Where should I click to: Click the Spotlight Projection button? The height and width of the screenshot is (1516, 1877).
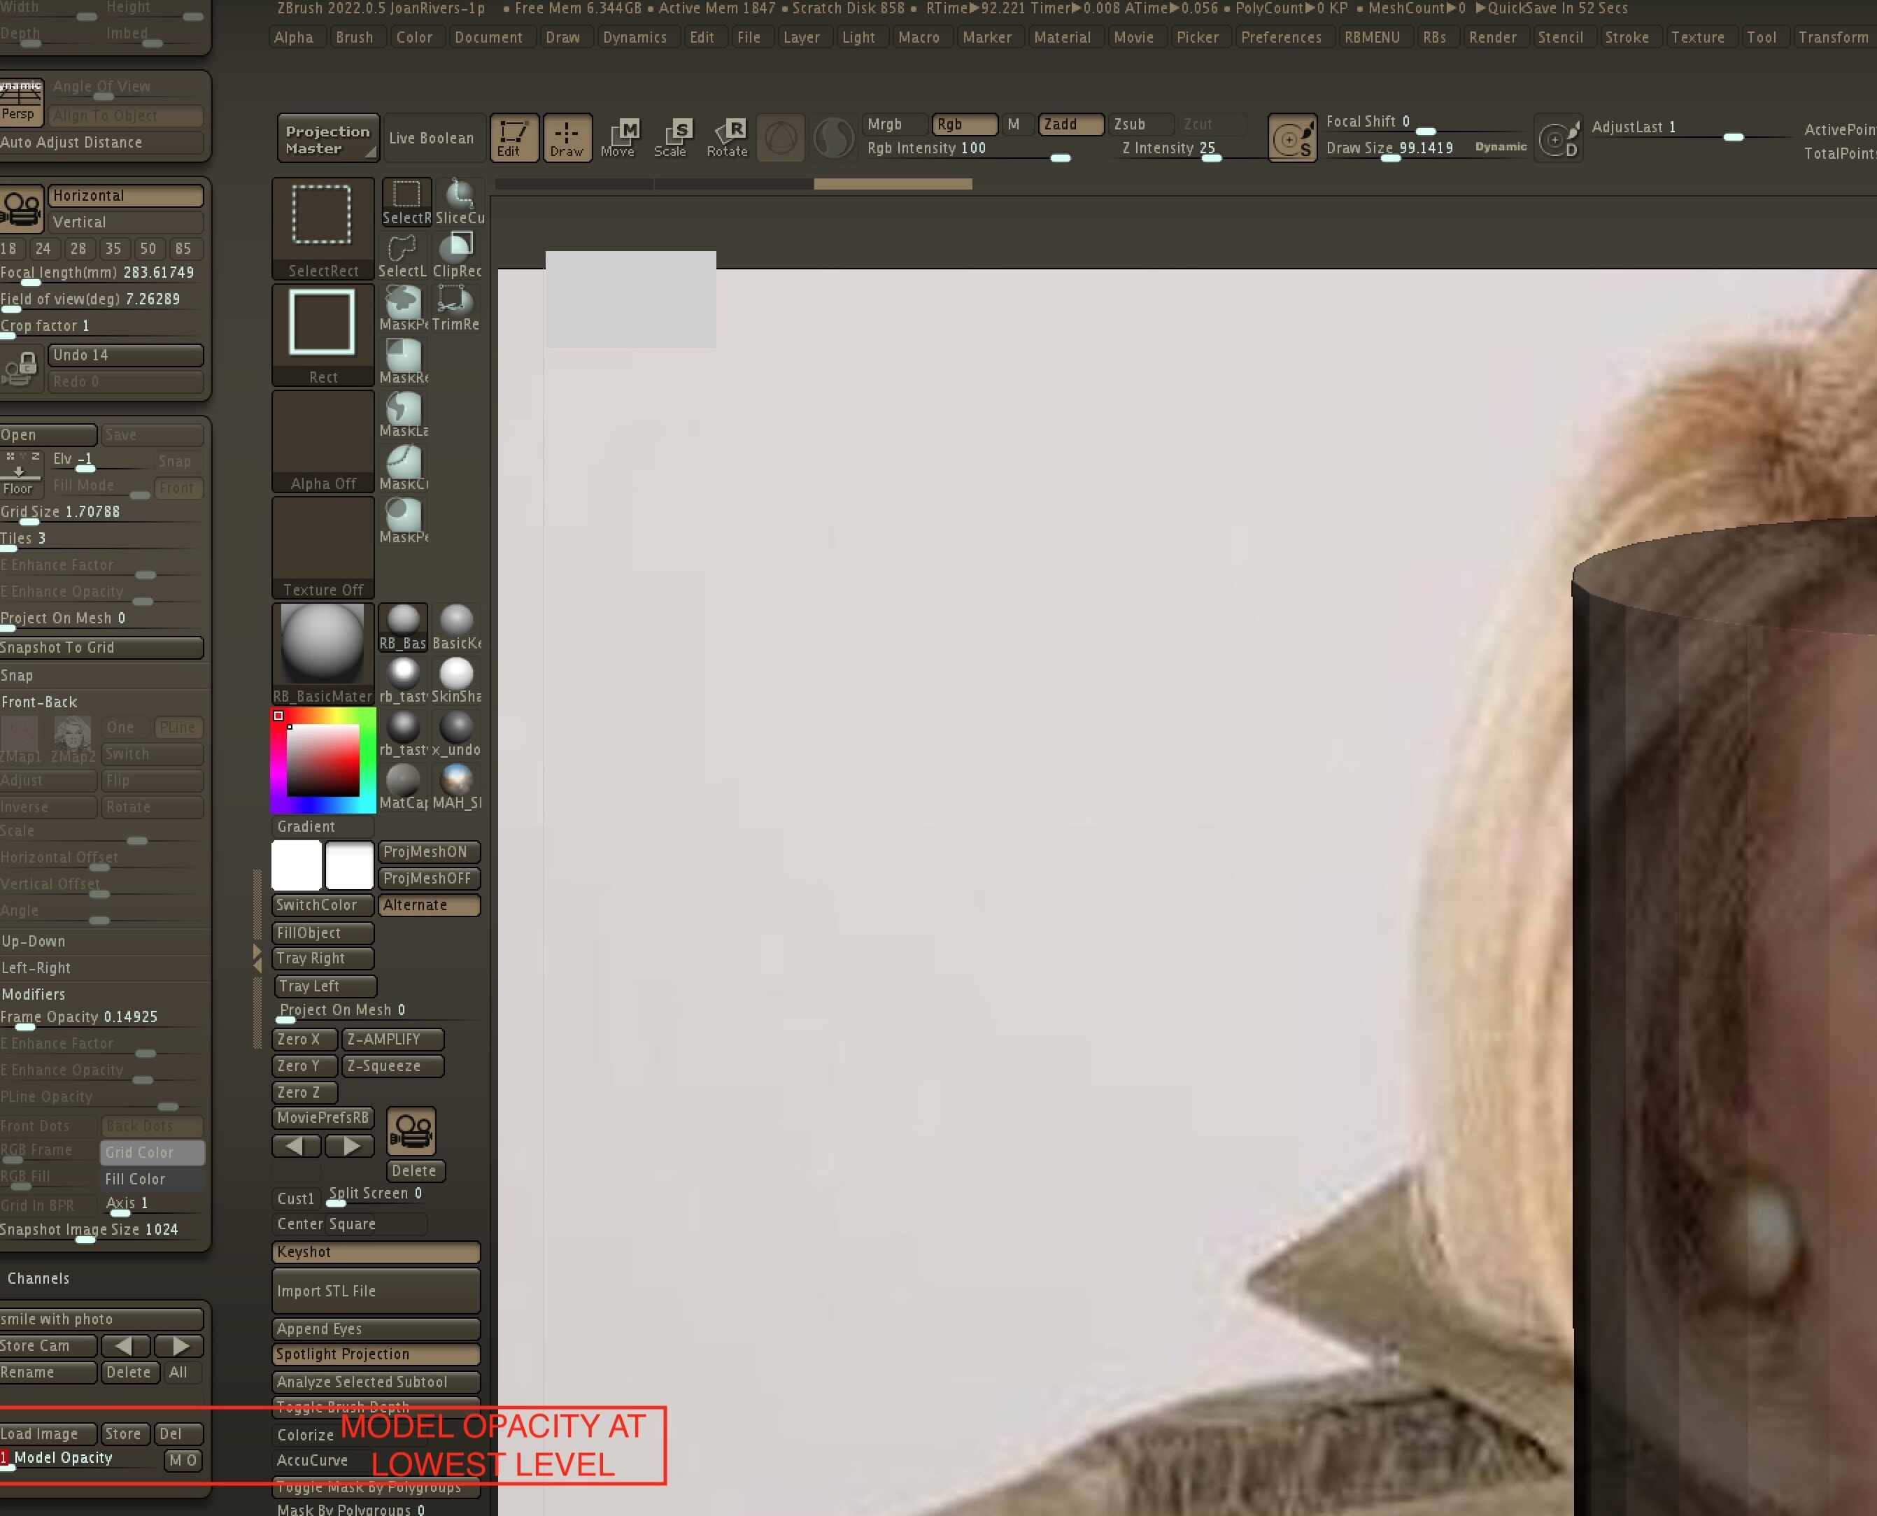(376, 1354)
